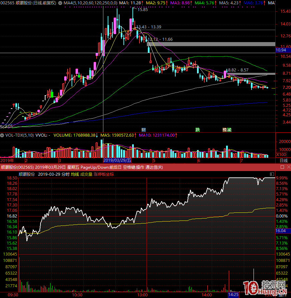The image size is (291, 298).
Task: Toggle the 涨停板坐标 axis mode
Action: [104, 174]
